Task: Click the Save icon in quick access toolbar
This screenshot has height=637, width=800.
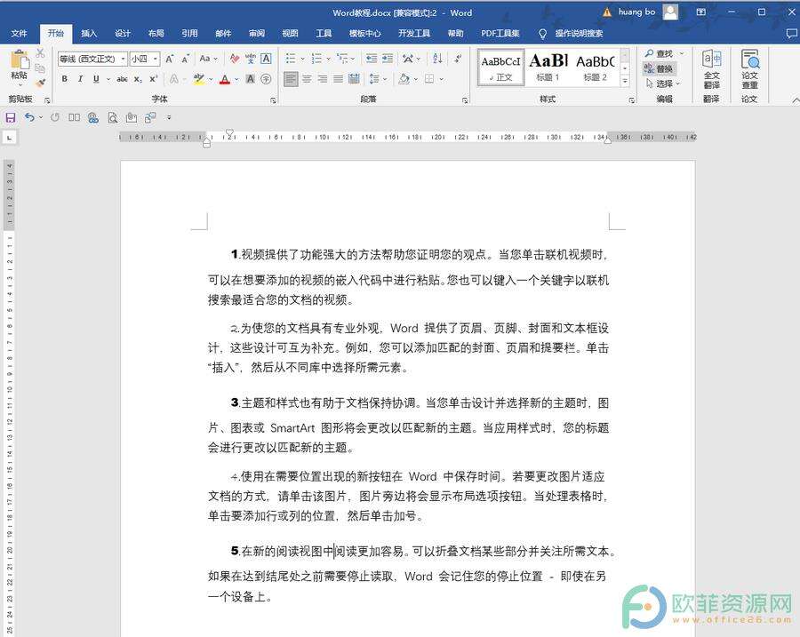Action: pyautogui.click(x=11, y=117)
